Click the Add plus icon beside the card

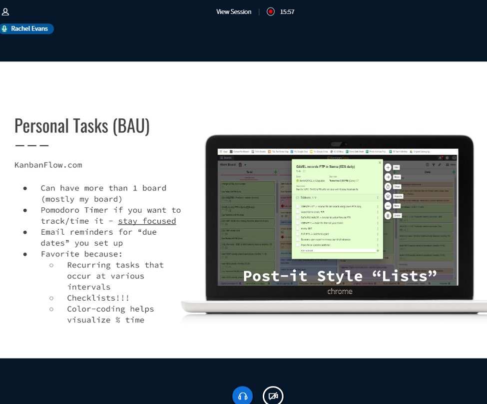coord(388,167)
